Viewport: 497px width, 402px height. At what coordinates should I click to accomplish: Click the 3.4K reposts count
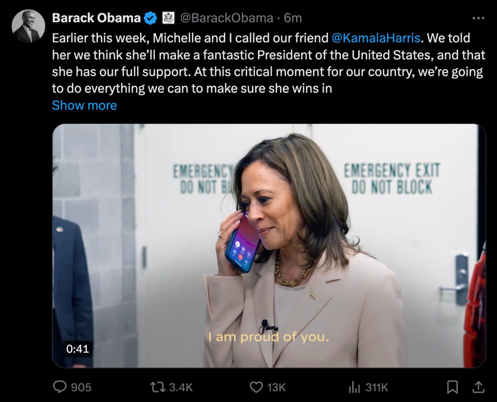pyautogui.click(x=181, y=387)
